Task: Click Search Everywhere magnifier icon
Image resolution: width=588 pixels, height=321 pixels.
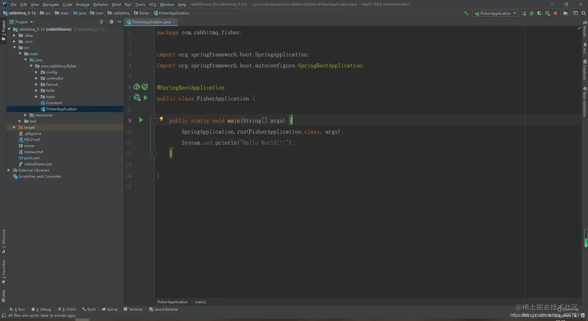Action: 583,13
